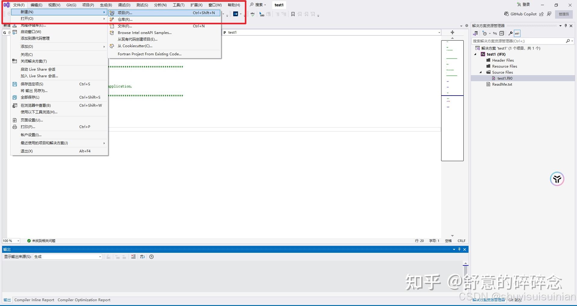
Task: Toggle a bookmark in the editor toolbar
Action: pos(293,14)
